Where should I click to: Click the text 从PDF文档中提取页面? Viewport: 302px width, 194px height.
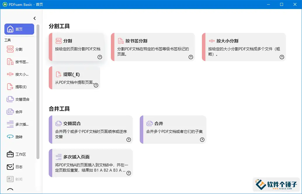click(x=75, y=82)
